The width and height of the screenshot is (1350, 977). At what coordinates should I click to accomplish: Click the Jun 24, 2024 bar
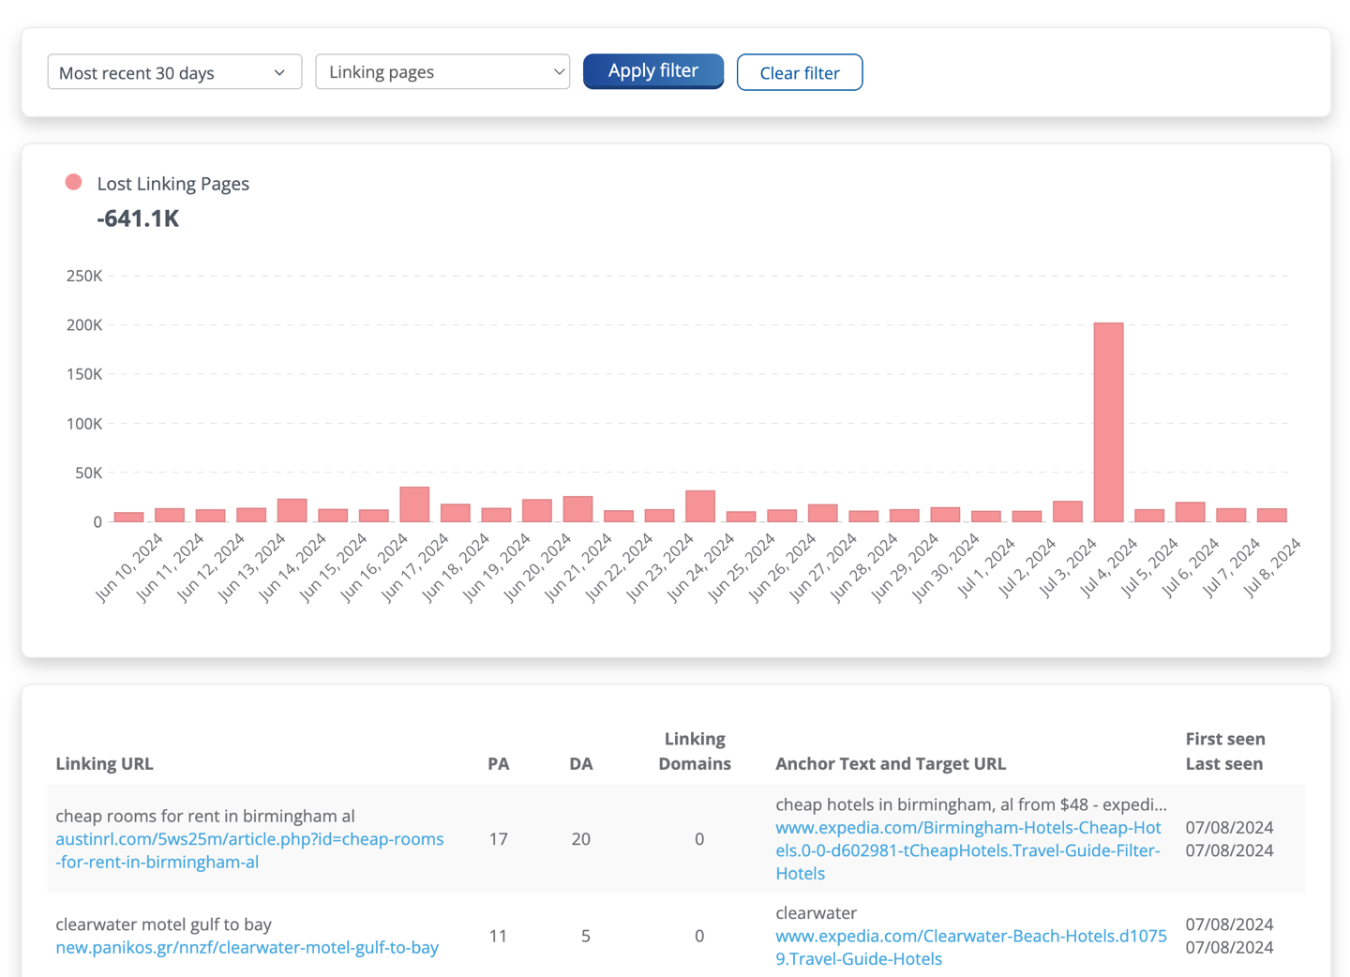point(700,506)
